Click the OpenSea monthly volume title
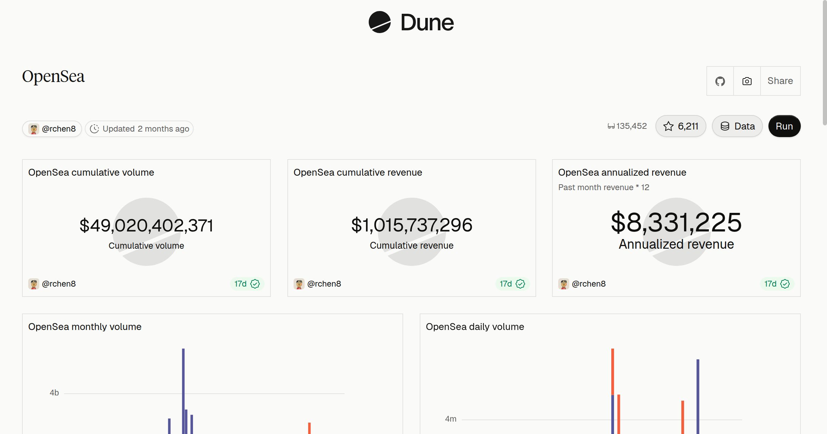Image resolution: width=827 pixels, height=434 pixels. click(x=85, y=327)
